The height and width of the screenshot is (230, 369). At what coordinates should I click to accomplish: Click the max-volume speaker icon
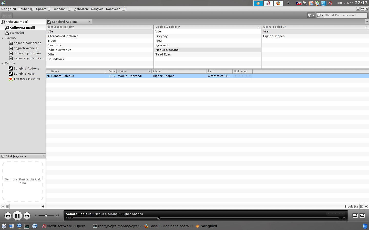(58, 216)
